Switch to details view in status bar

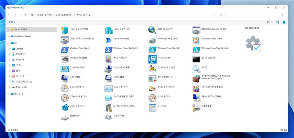[x=282, y=130]
